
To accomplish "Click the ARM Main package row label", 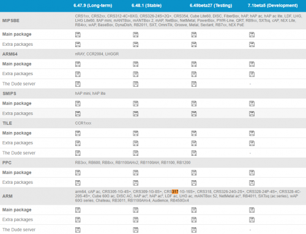I will pos(17,210).
